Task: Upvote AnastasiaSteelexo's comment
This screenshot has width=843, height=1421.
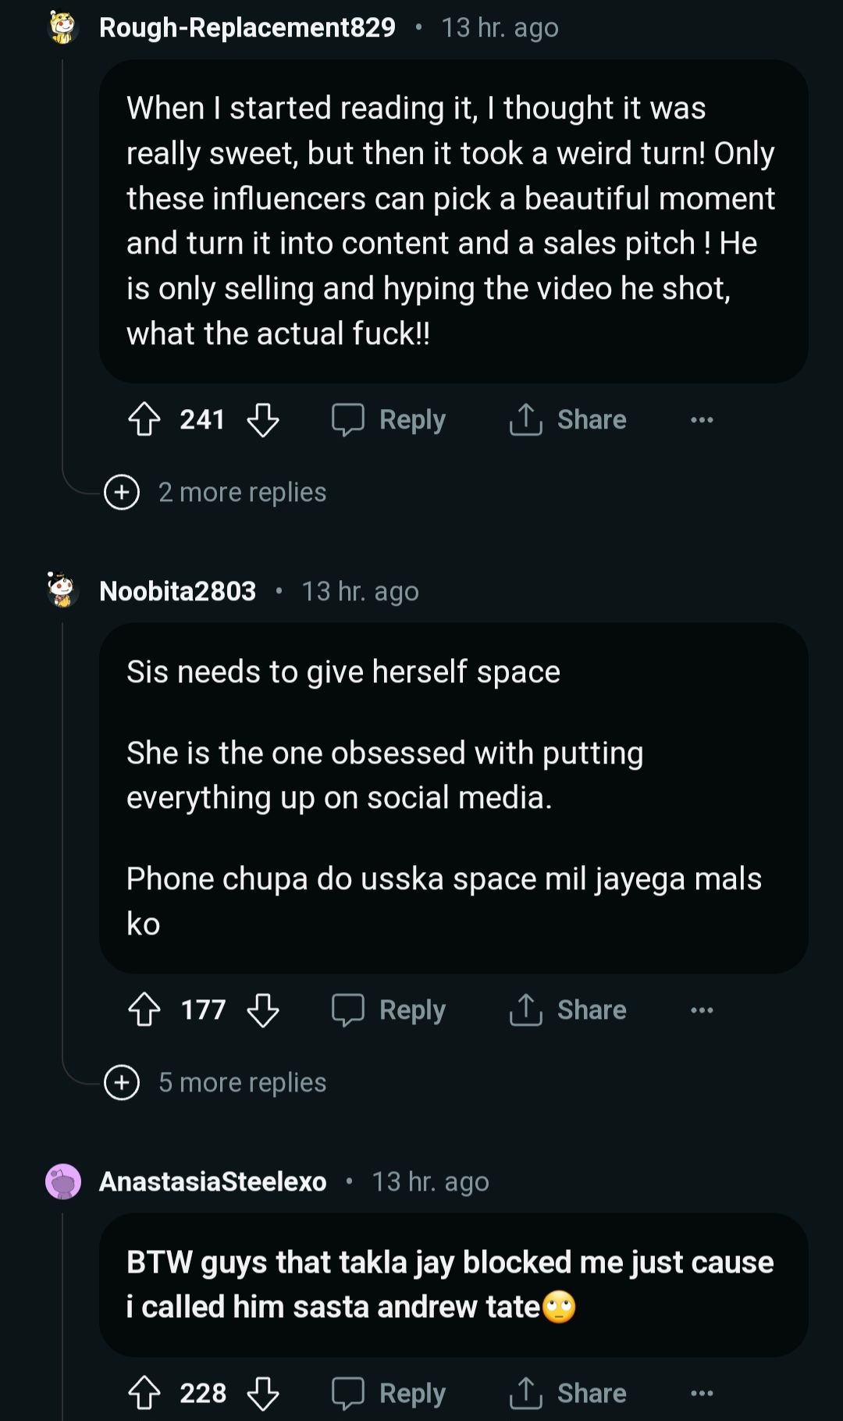Action: tap(144, 1393)
